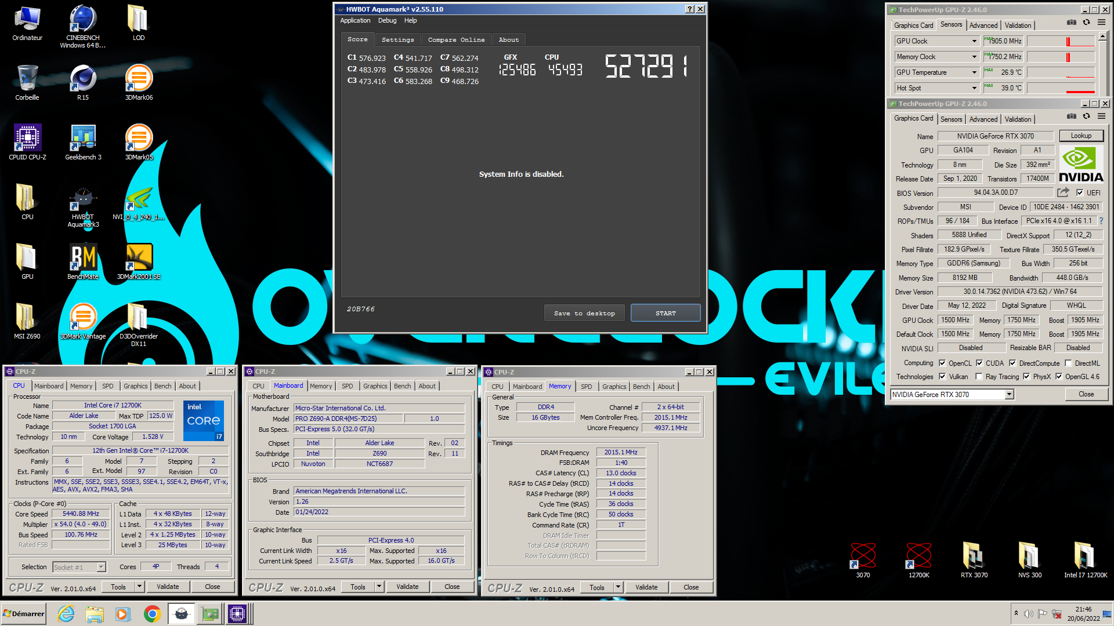Toggle the DirectML checkbox
Image resolution: width=1114 pixels, height=626 pixels.
click(x=1068, y=363)
